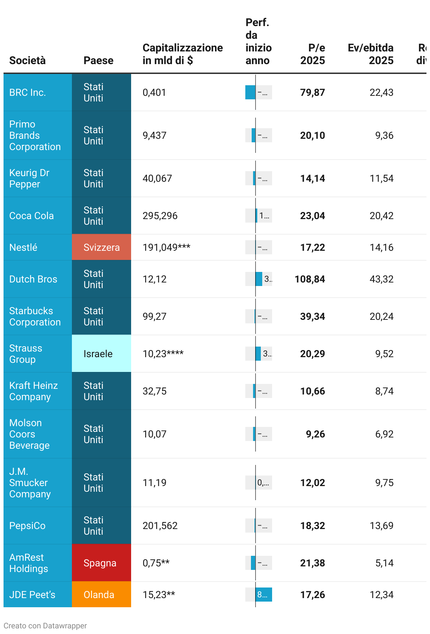Screen dimensions: 430x634
Task: Open the Creato con Datawrapper link
Action: [45, 626]
